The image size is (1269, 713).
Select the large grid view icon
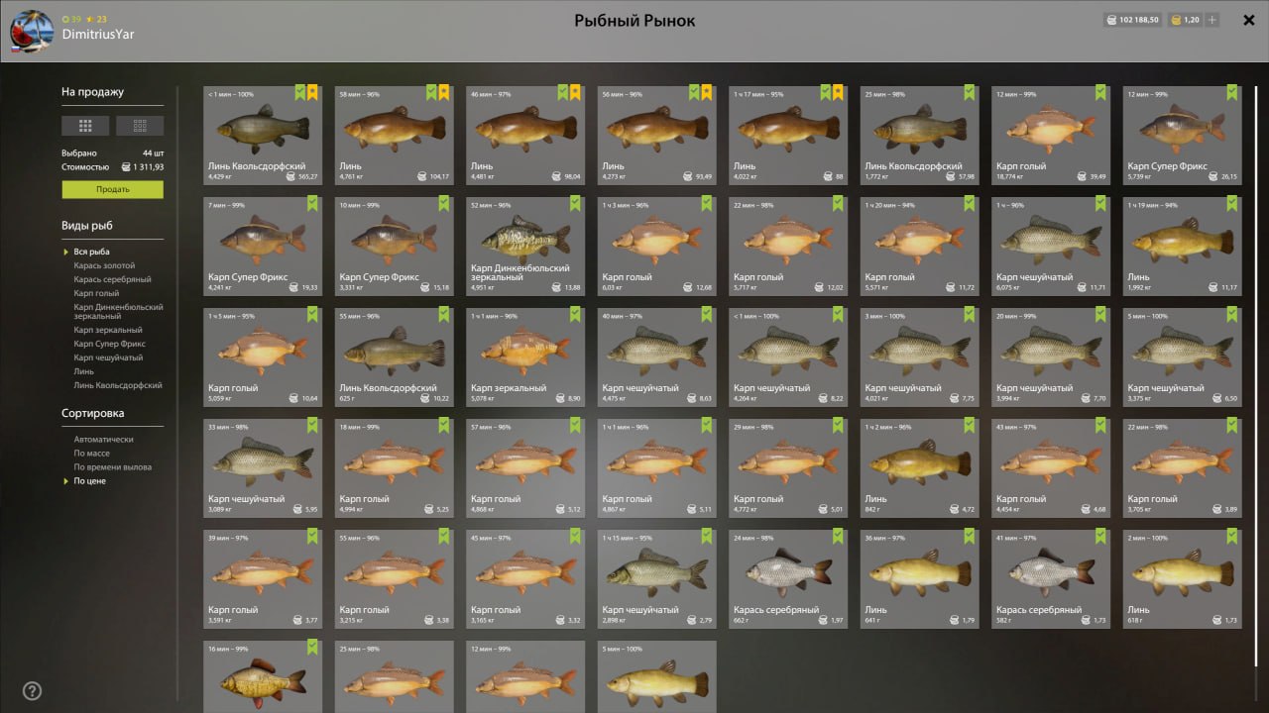[x=85, y=126]
